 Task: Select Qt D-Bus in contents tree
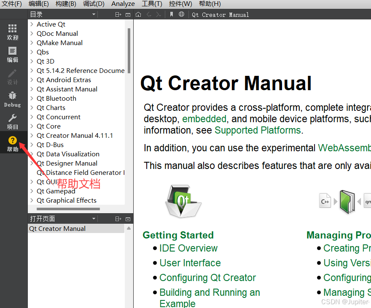pyautogui.click(x=50, y=145)
